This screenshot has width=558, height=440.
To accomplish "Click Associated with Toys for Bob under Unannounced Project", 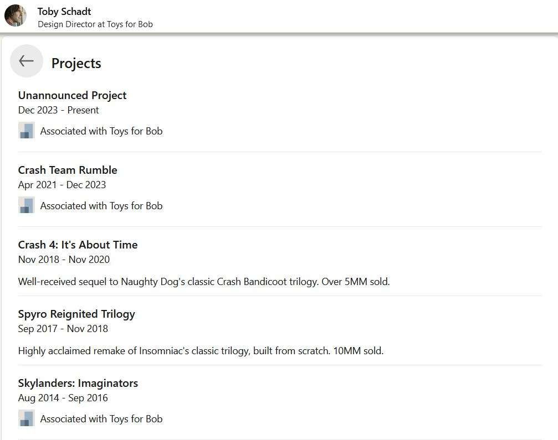I will [101, 131].
